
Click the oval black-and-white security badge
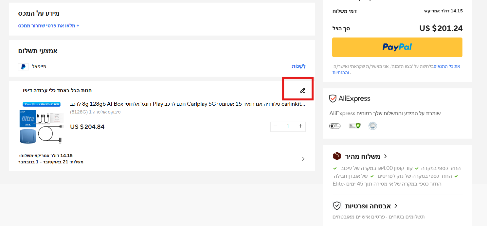pos(335,126)
